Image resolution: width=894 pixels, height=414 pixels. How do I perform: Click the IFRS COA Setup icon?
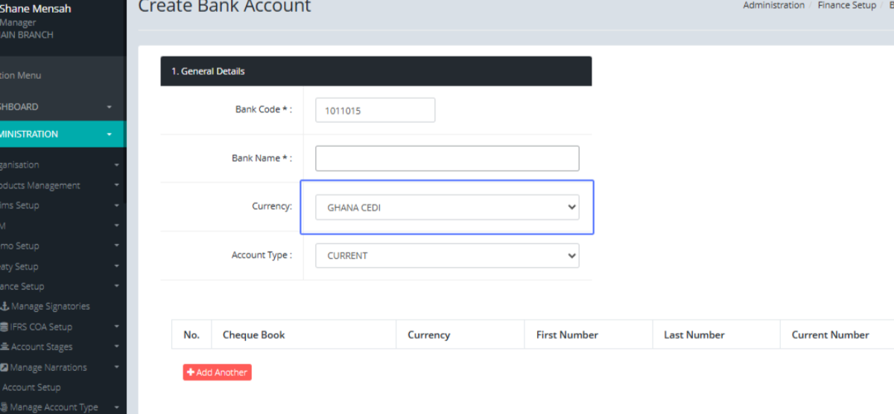[4, 327]
